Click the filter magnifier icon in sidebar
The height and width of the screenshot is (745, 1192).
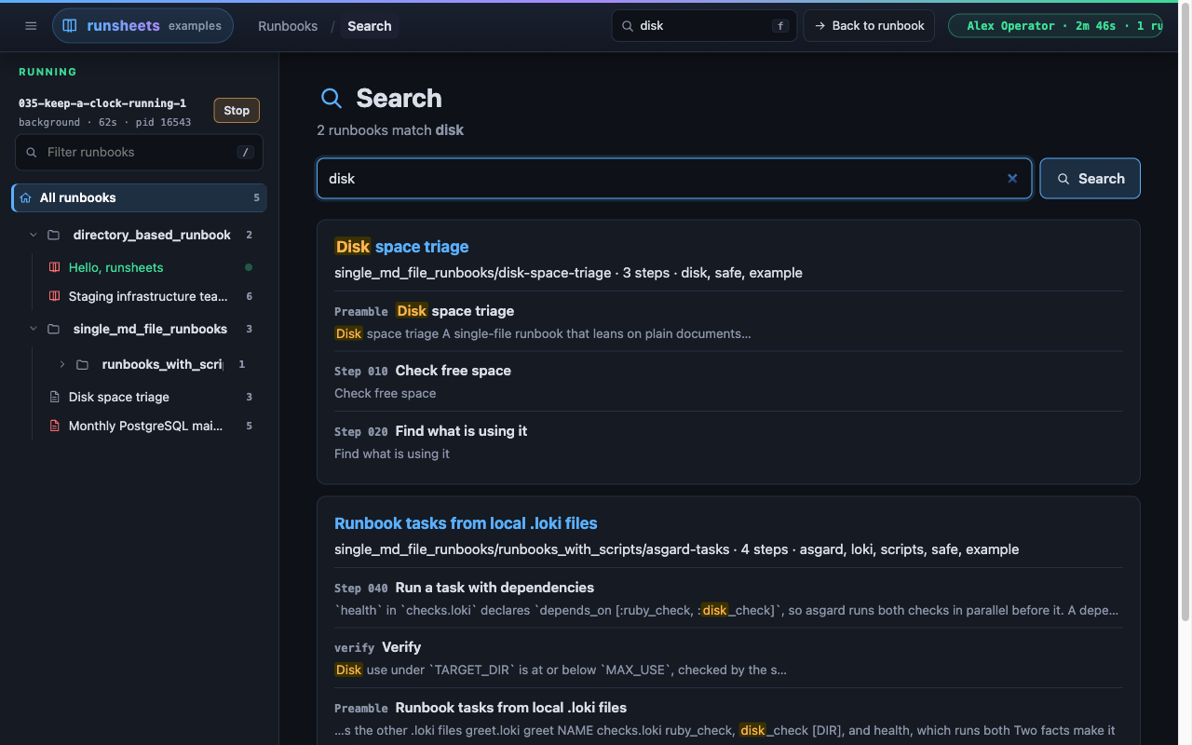click(32, 152)
